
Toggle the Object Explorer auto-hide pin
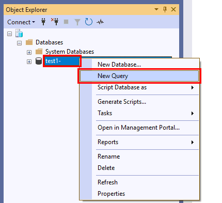click(x=165, y=9)
